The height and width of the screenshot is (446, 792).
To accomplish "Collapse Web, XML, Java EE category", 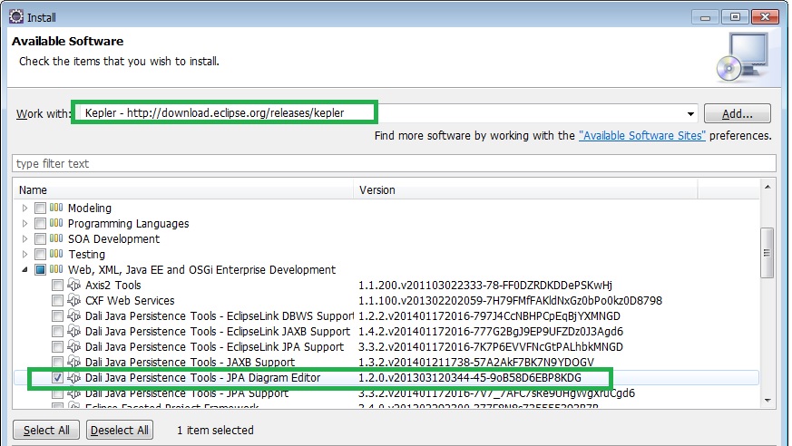I will [x=25, y=270].
